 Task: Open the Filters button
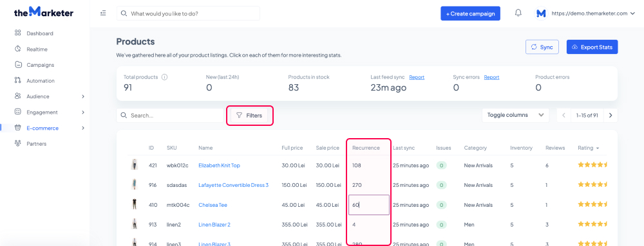(250, 116)
